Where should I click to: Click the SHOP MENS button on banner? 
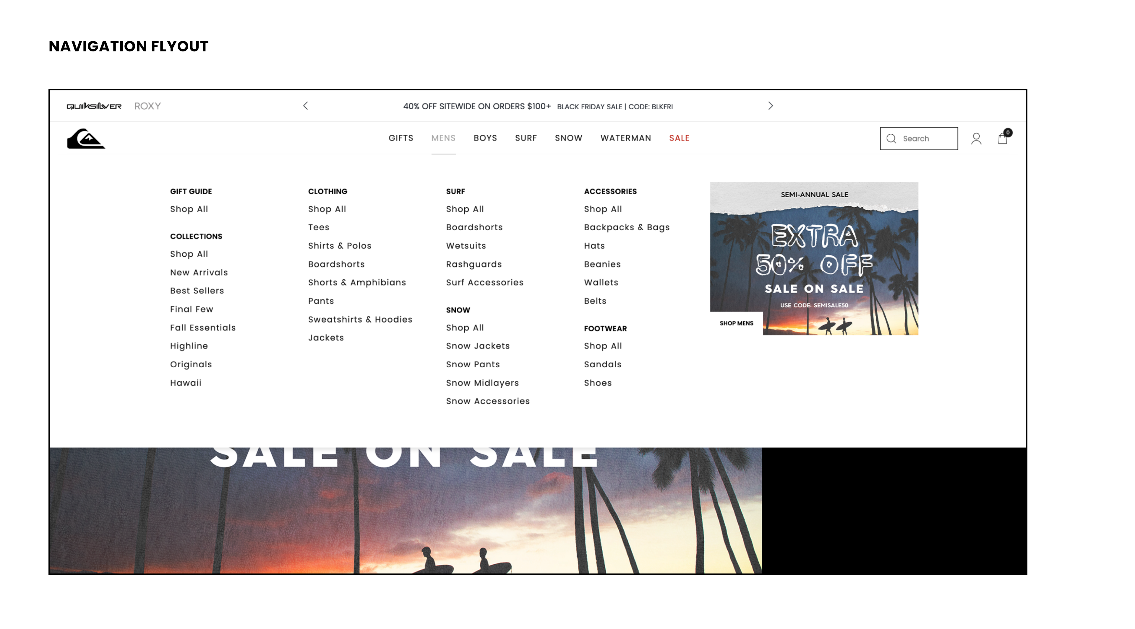(736, 323)
